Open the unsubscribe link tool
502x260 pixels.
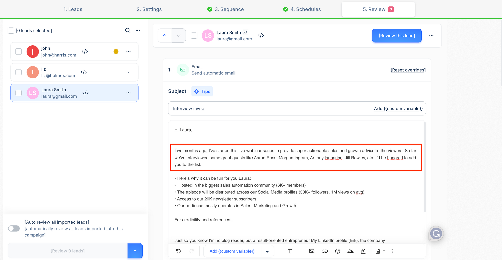(363, 251)
